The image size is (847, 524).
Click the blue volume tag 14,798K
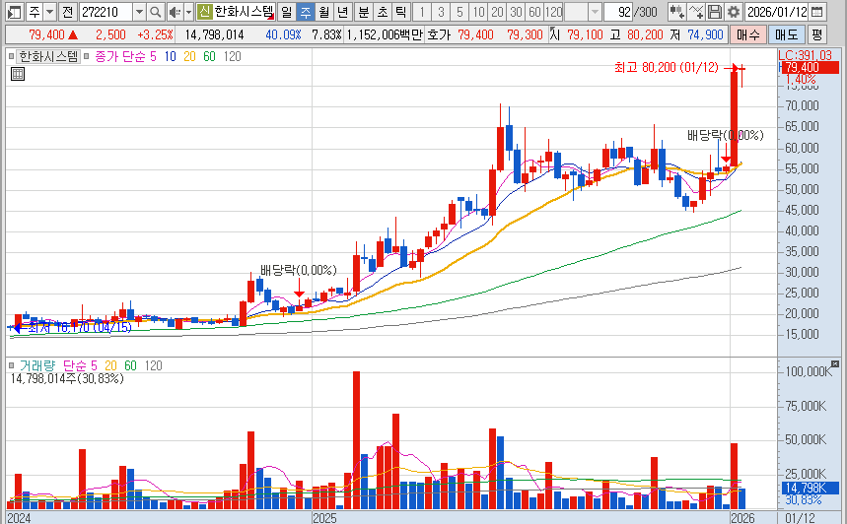tap(810, 488)
